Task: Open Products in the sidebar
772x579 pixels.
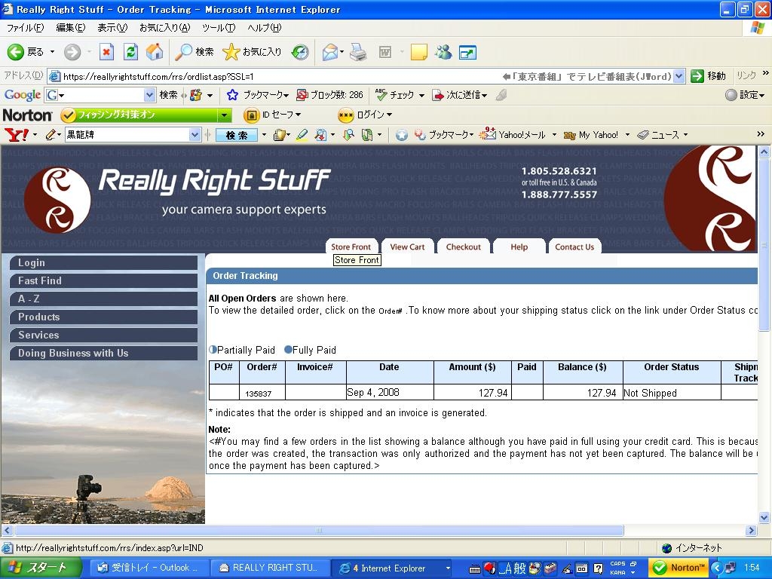Action: tap(104, 317)
